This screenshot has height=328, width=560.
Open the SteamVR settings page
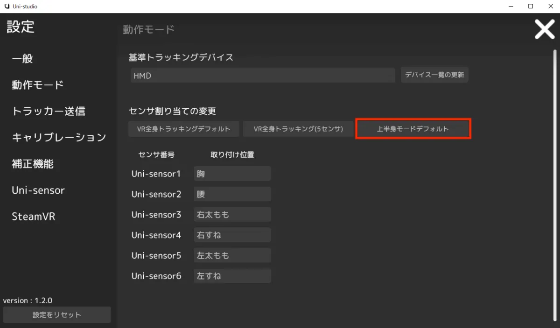[x=33, y=216]
